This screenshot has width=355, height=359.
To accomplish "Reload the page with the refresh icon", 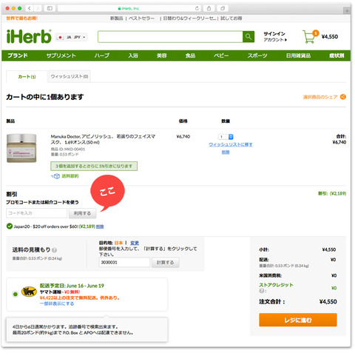I will click(x=197, y=8).
